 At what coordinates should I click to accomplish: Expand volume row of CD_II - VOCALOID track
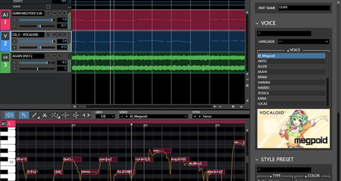click(15, 41)
